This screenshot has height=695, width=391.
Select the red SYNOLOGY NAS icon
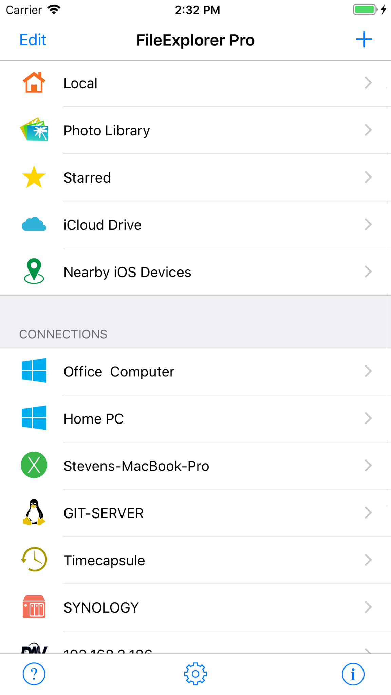pyautogui.click(x=34, y=606)
